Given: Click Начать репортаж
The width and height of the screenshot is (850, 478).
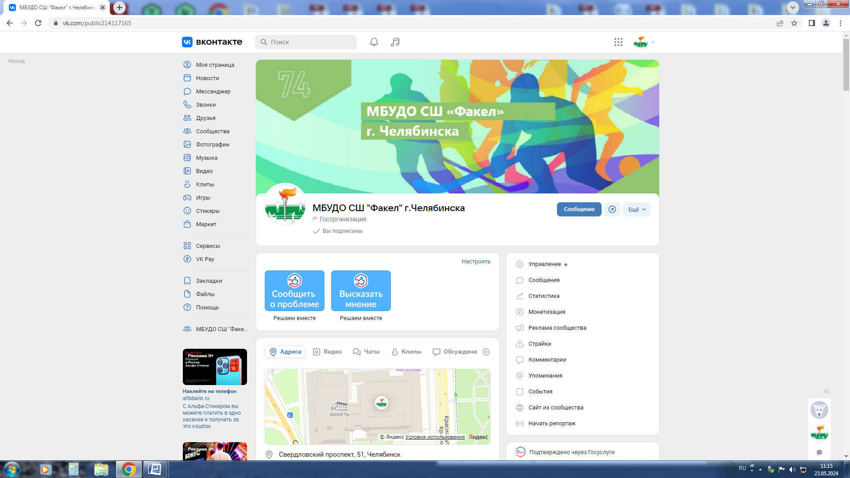Looking at the screenshot, I should pyautogui.click(x=552, y=424).
